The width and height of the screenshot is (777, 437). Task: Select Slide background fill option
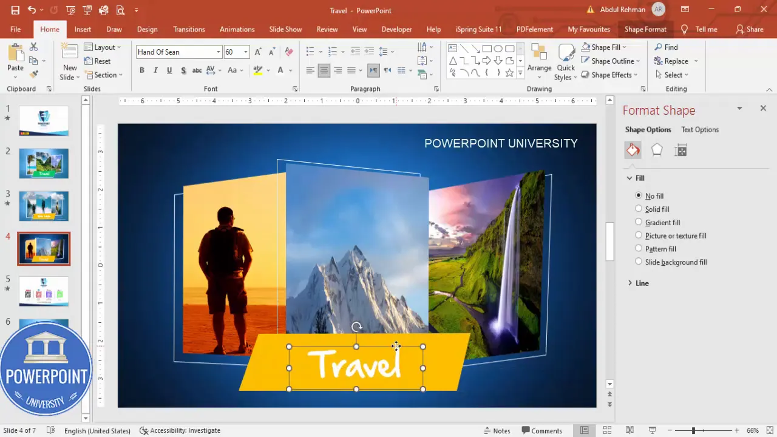pos(639,262)
